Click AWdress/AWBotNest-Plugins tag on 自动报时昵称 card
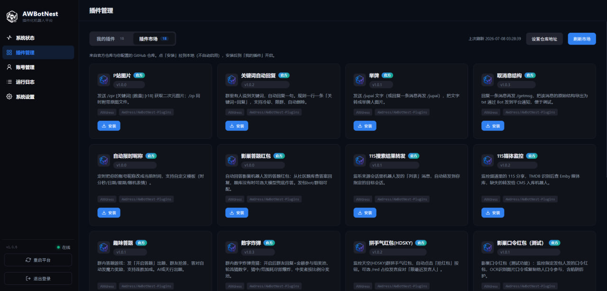Screen dimensions: 607x291 [x=146, y=199]
